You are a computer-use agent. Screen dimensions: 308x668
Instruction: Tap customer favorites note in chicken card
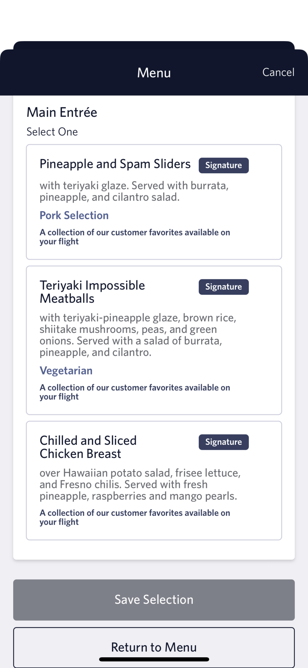135,517
